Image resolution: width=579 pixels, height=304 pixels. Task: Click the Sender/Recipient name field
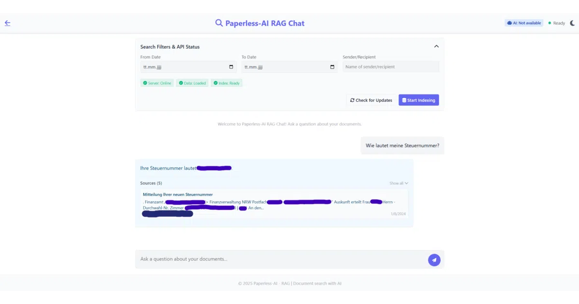tap(391, 67)
